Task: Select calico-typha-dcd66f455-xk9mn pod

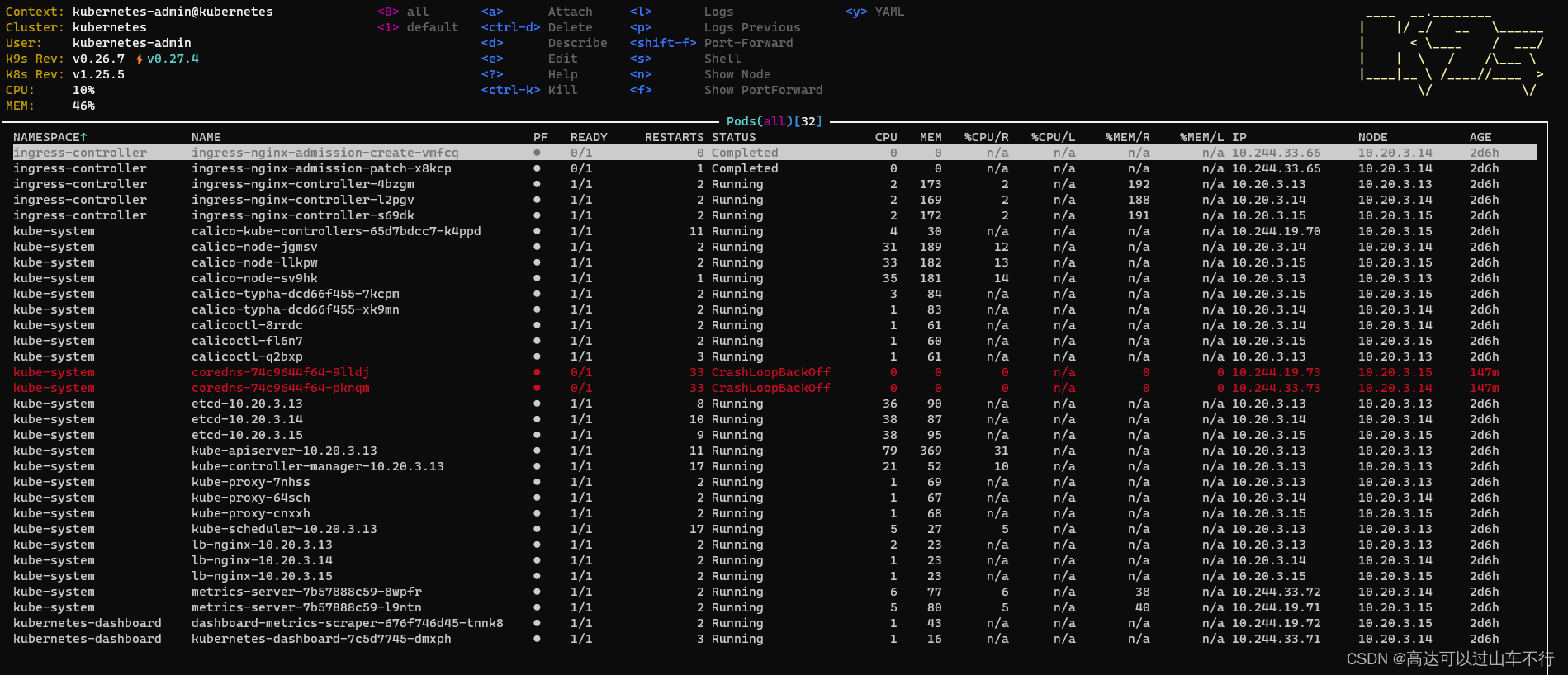Action: coord(775,309)
